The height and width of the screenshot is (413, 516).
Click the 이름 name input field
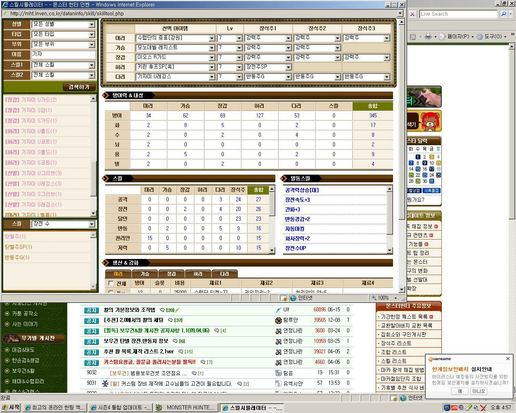click(63, 54)
